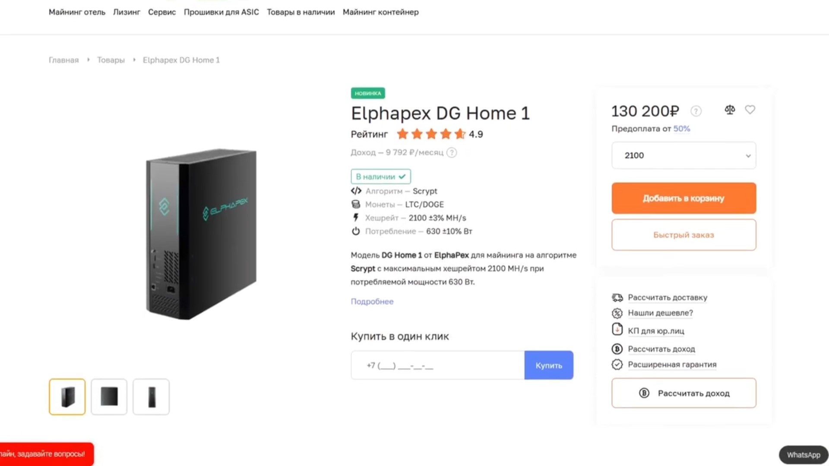Viewport: 829px width, 466px height.
Task: Click the 50% prepayment link
Action: click(681, 129)
